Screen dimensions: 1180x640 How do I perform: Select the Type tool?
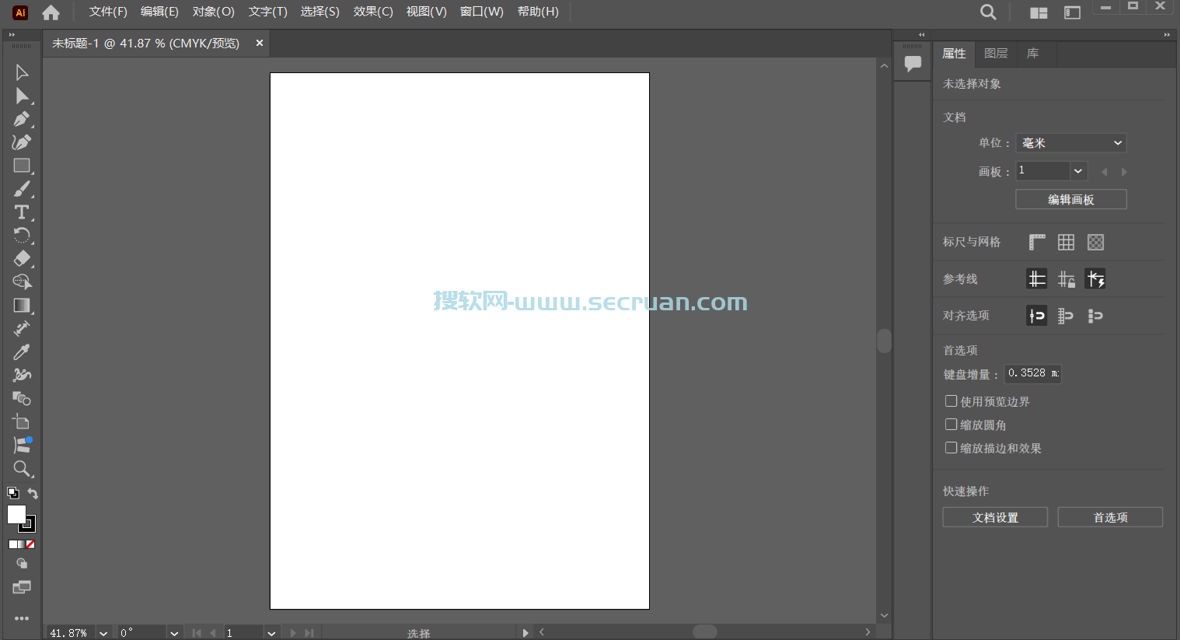(x=22, y=212)
